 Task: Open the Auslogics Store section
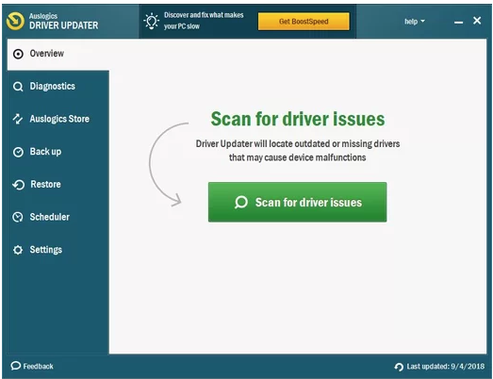click(58, 119)
